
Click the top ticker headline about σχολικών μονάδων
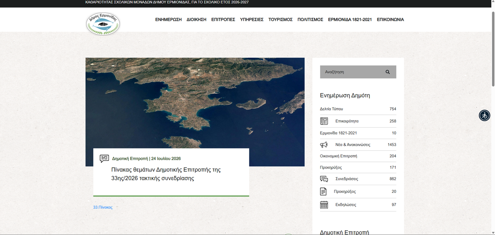[167, 2]
